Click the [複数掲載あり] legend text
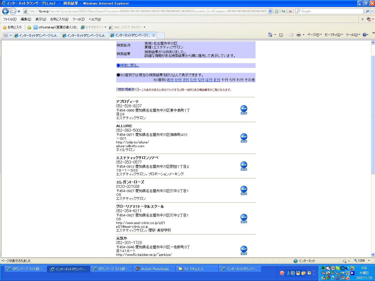The width and height of the screenshot is (375, 281). click(127, 89)
